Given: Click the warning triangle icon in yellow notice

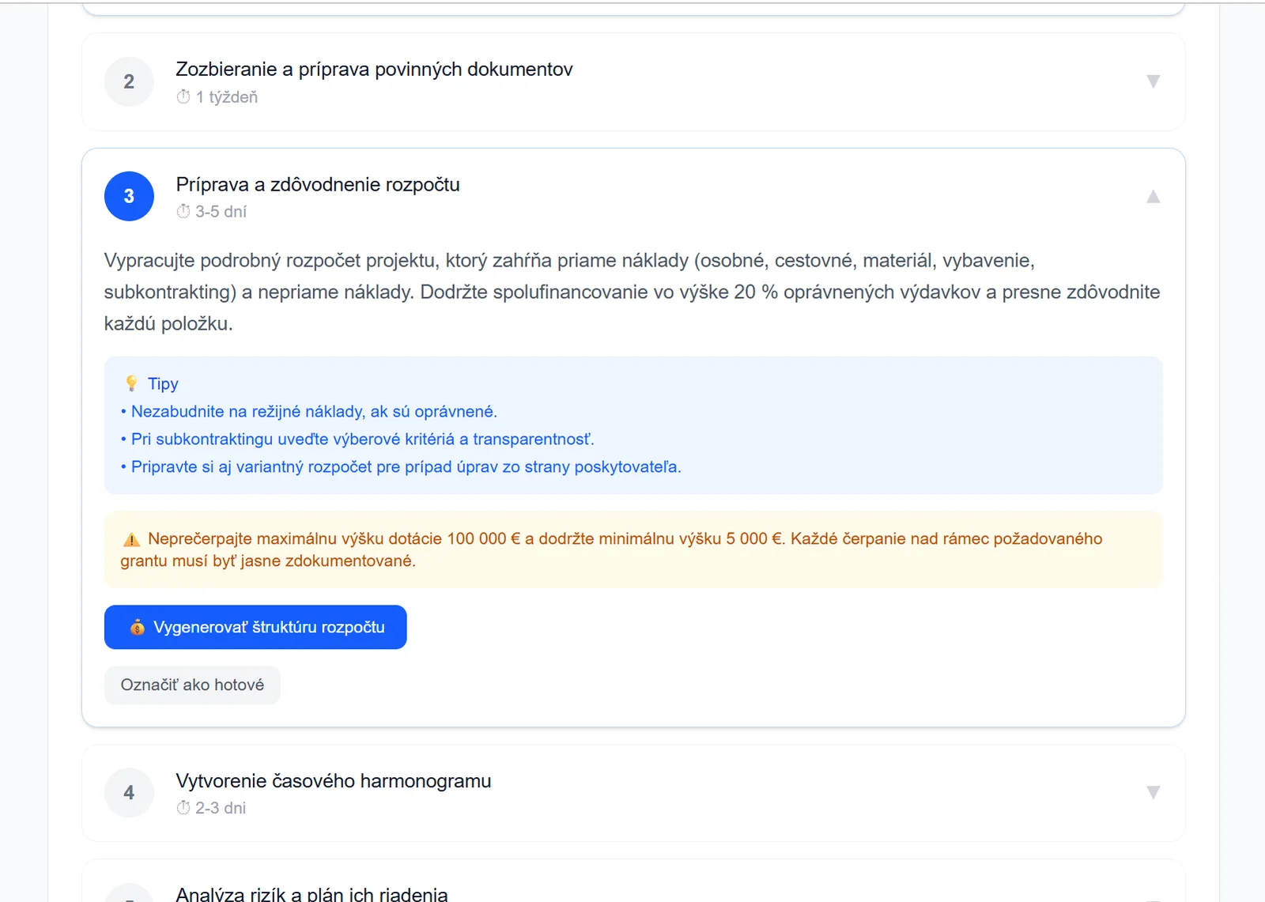Looking at the screenshot, I should click(131, 539).
